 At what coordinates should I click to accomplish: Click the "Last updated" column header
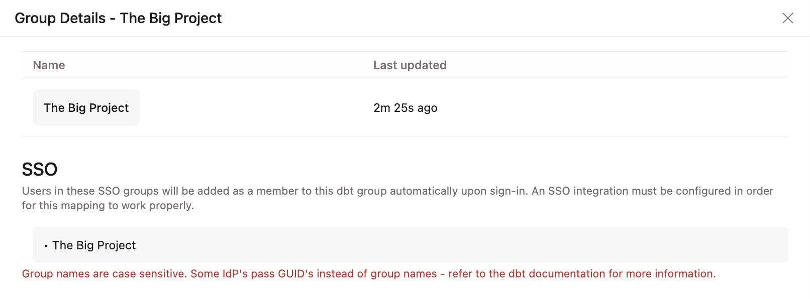[410, 65]
